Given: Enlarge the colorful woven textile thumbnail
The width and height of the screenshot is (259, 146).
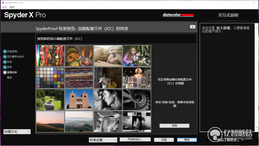Looking at the screenshot, I should tap(79, 78).
